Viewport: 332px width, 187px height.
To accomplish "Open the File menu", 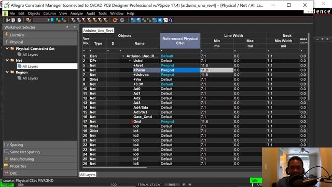I will click(12, 14).
